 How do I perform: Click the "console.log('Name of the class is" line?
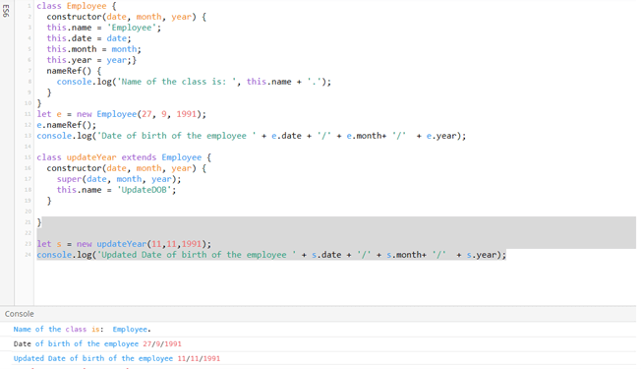click(x=194, y=82)
